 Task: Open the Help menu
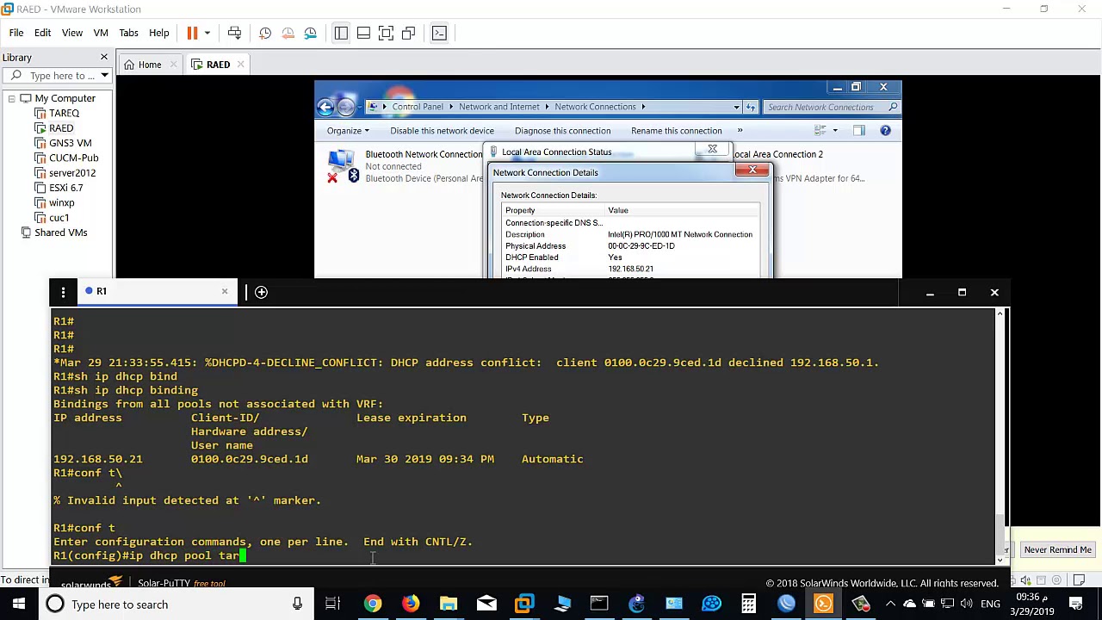158,33
